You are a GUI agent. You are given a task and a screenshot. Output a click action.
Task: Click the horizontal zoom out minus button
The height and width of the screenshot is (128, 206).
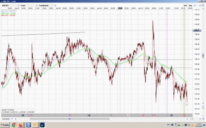[x=191, y=119]
